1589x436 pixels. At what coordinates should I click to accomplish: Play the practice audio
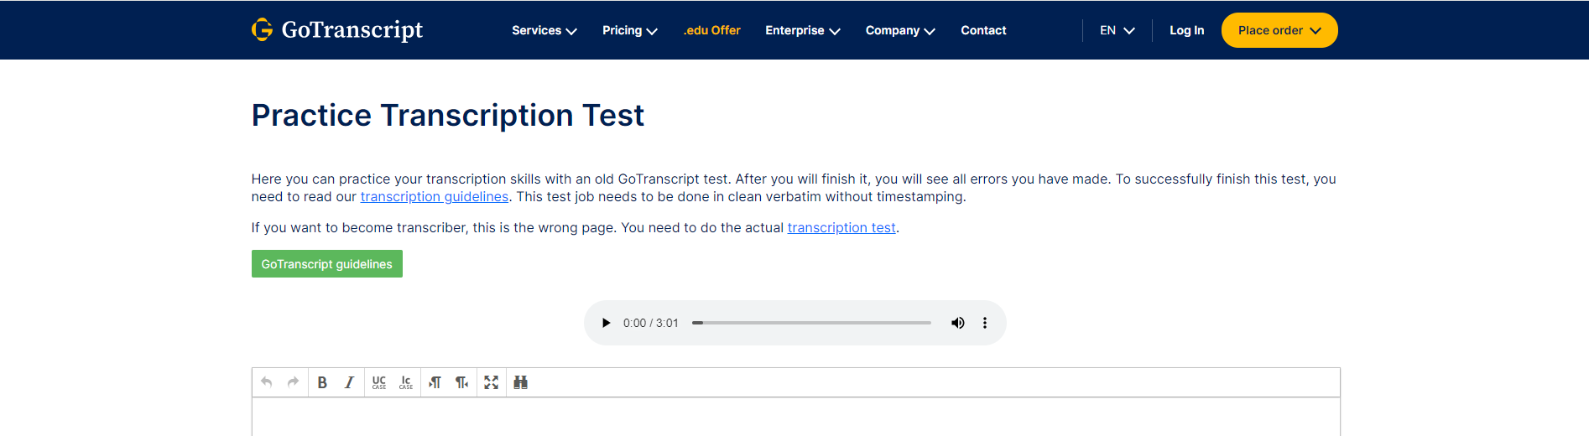pos(606,323)
